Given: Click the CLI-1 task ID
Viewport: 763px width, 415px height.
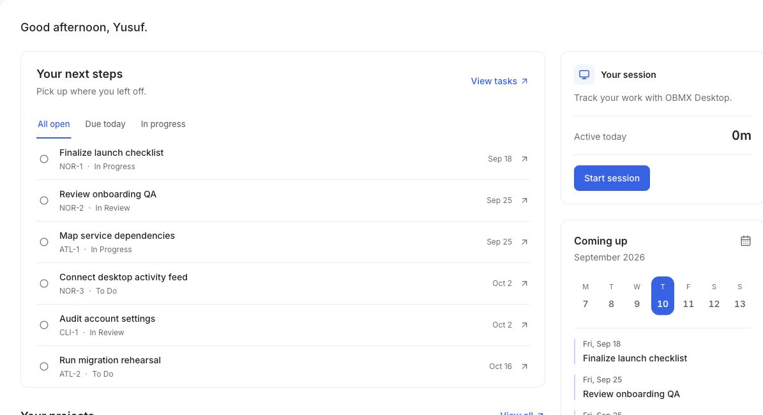Looking at the screenshot, I should point(68,333).
